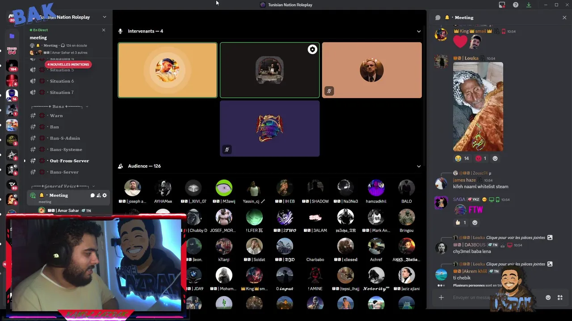Click the muted microphone icon on the suit-avatar tile
The image size is (572, 321).
[329, 91]
